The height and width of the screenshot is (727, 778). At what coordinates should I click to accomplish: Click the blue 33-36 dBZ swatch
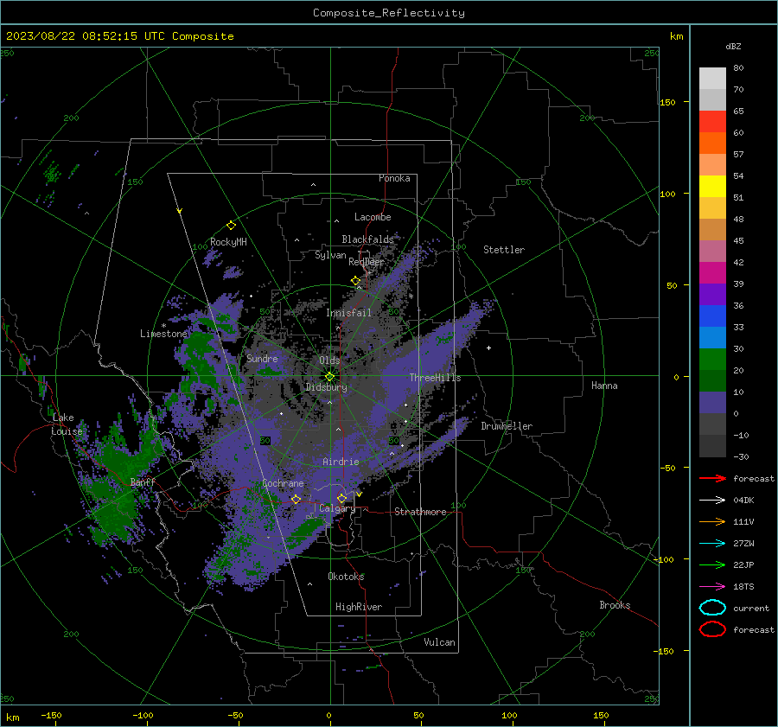pyautogui.click(x=712, y=316)
